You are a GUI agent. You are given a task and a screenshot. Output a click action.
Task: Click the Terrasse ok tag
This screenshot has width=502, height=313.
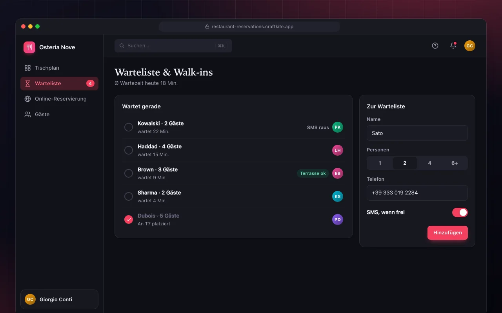point(313,173)
